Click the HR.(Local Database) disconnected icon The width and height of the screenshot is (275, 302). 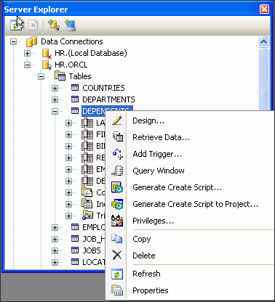[47, 54]
